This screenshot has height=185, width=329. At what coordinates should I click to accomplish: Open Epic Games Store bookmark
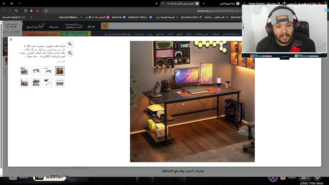[x=191, y=17]
